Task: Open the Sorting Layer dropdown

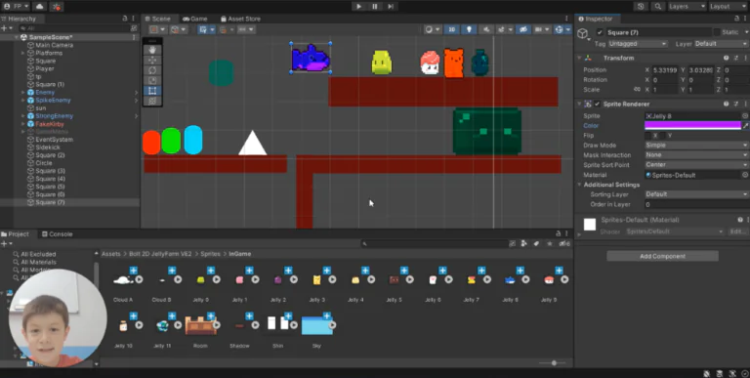Action: point(696,194)
